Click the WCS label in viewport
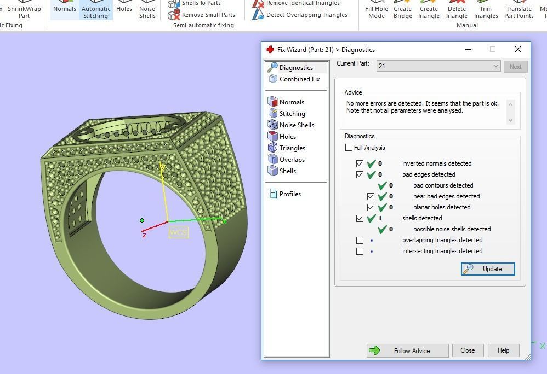This screenshot has width=547, height=374. [x=178, y=232]
